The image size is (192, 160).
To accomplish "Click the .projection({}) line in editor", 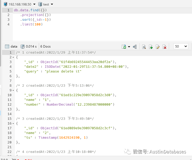I will (x=35, y=15).
